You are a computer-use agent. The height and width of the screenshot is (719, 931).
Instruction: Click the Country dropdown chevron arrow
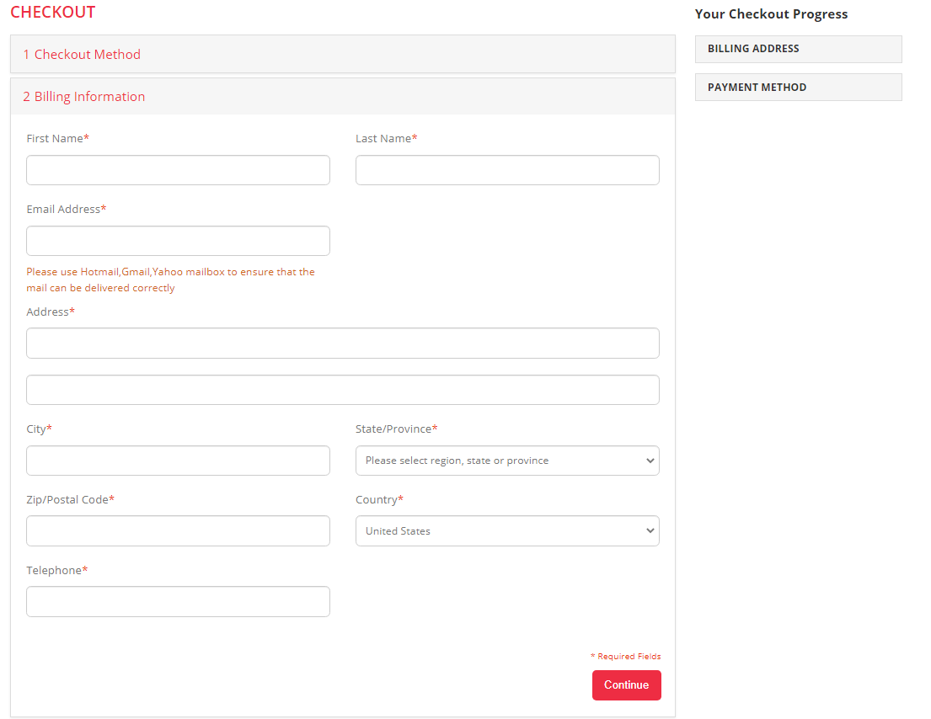click(x=649, y=531)
